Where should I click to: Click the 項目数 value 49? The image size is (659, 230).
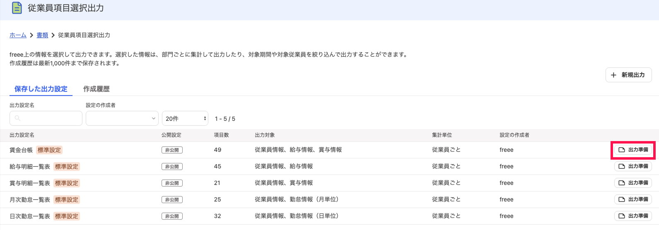point(217,150)
